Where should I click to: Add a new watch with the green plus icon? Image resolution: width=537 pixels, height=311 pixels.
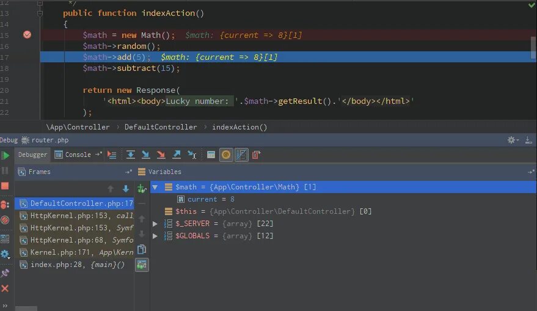142,188
